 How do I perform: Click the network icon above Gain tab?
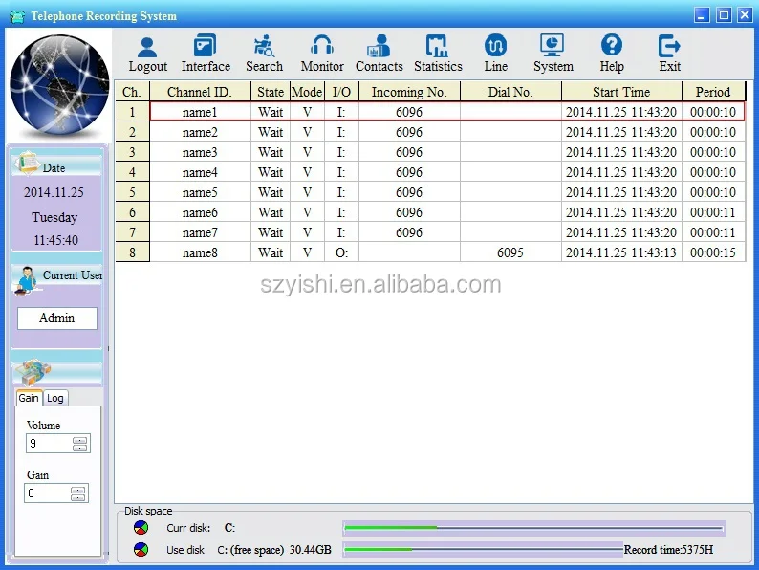tap(33, 371)
